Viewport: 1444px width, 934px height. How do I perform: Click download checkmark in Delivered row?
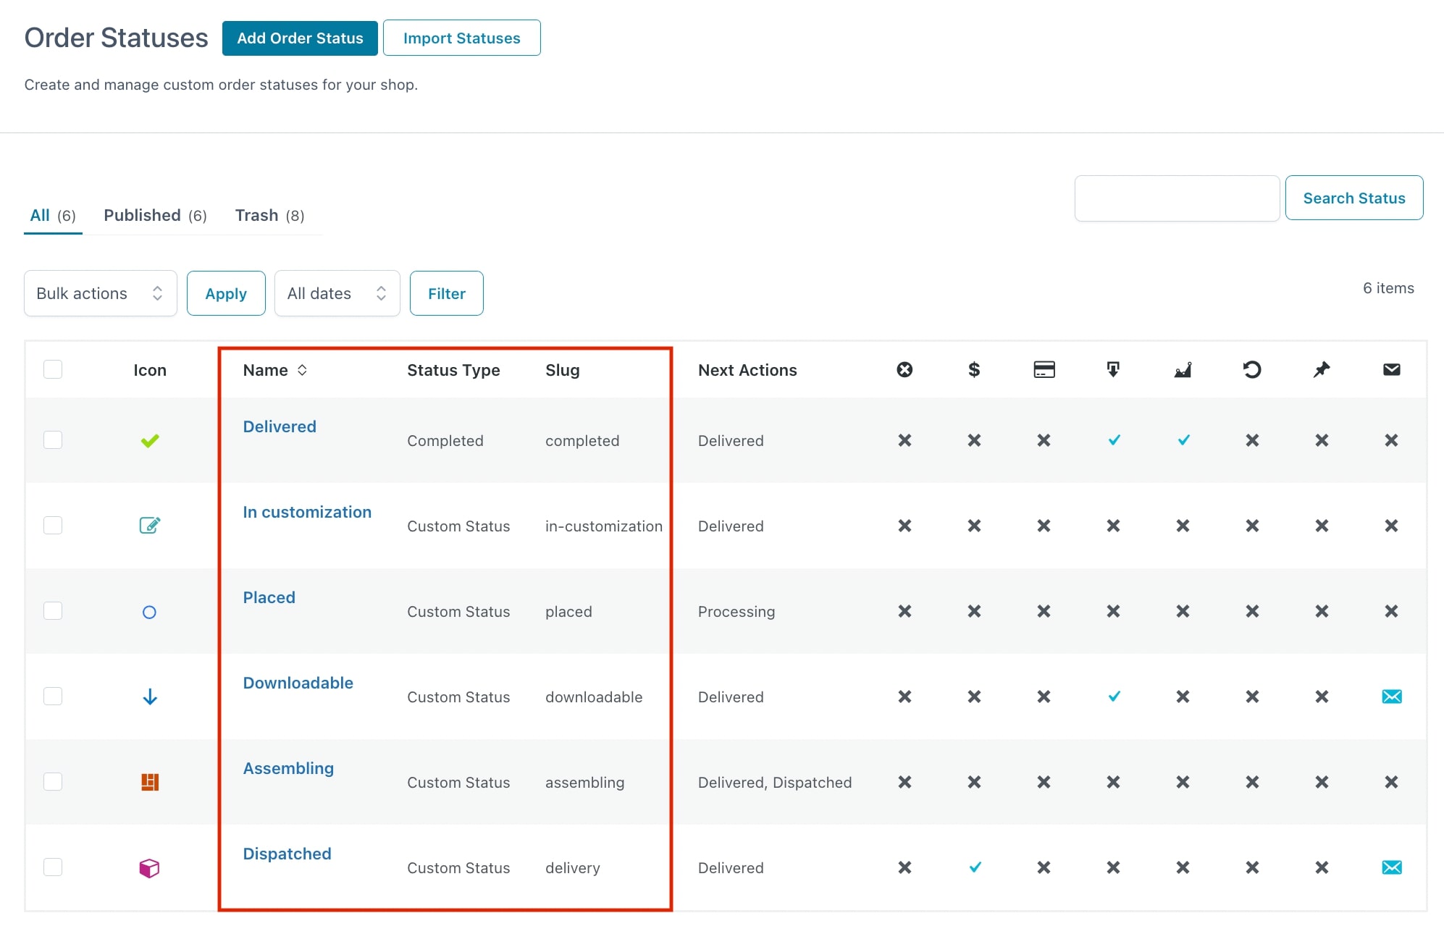coord(1115,439)
